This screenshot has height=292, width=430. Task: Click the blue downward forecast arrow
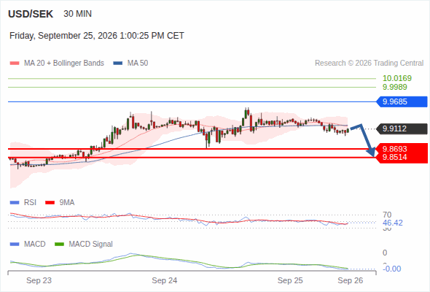(x=364, y=140)
